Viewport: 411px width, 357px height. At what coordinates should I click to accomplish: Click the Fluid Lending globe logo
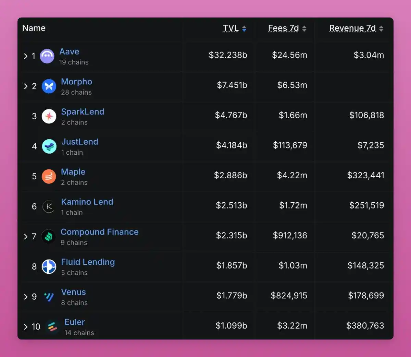click(49, 266)
